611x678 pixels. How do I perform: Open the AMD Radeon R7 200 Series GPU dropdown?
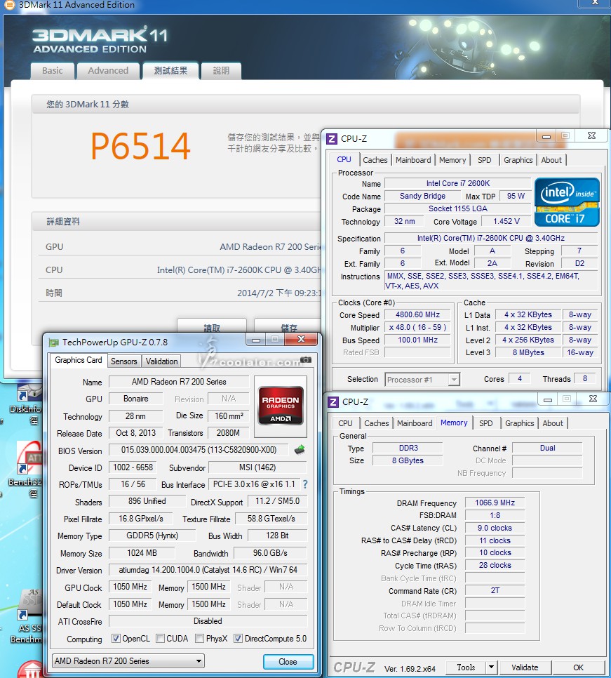pyautogui.click(x=128, y=660)
